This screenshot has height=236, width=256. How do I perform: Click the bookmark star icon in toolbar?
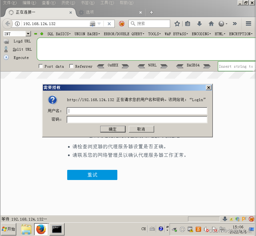[177, 24]
